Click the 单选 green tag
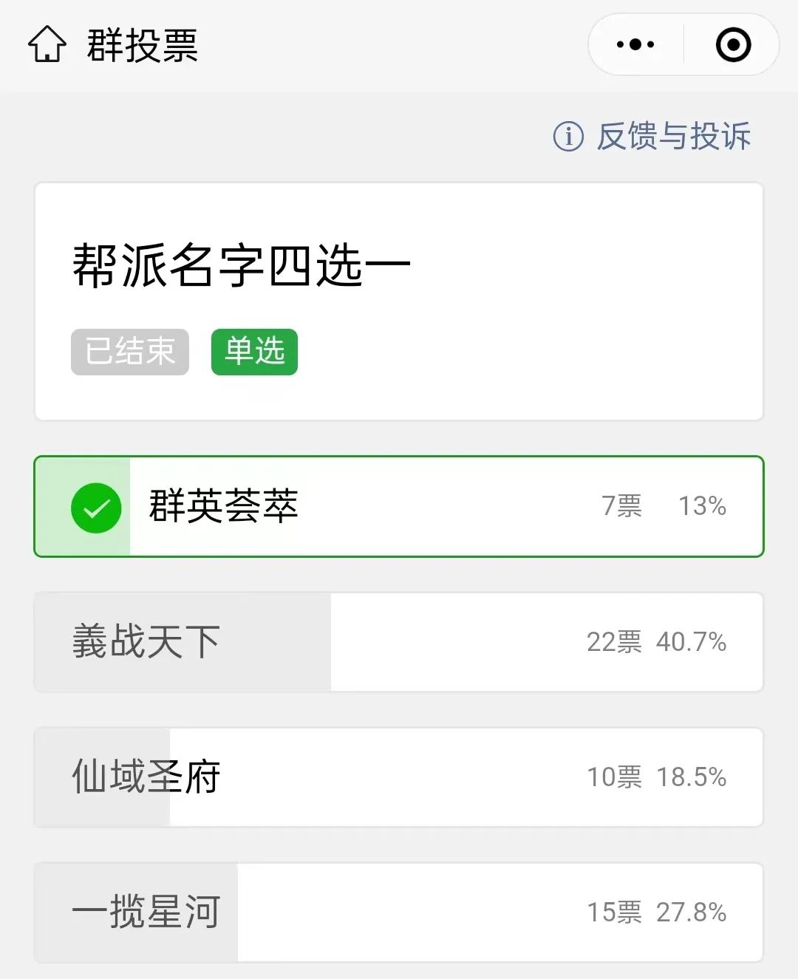798x979 pixels. coord(254,352)
